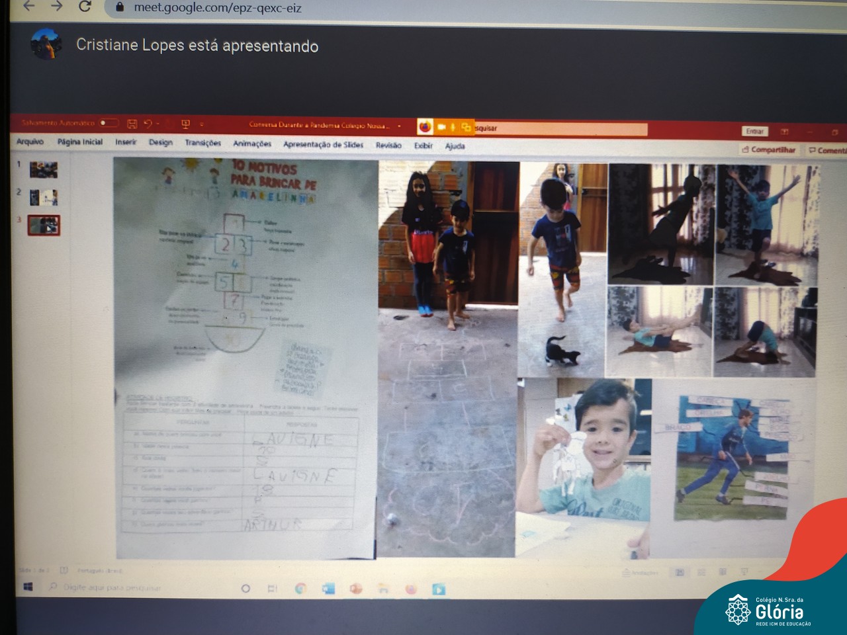Image resolution: width=847 pixels, height=635 pixels.
Task: Start slideshow from status bar icon
Action: tap(744, 571)
